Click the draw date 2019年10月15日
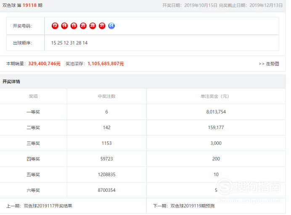 pos(201,5)
